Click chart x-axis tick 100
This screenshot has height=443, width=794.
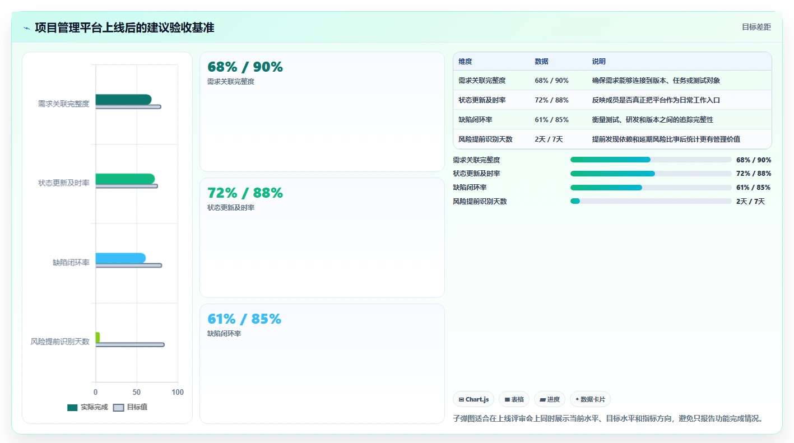tap(178, 392)
